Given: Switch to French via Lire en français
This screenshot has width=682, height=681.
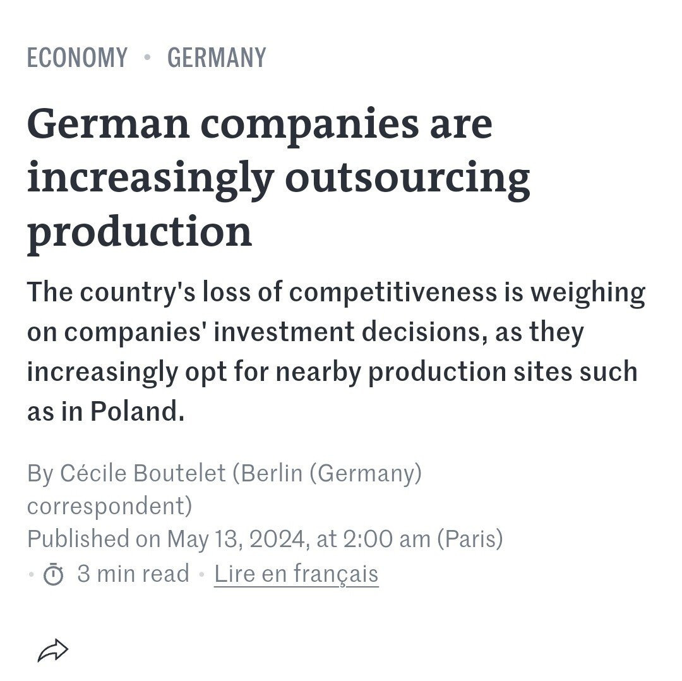Looking at the screenshot, I should (x=296, y=574).
